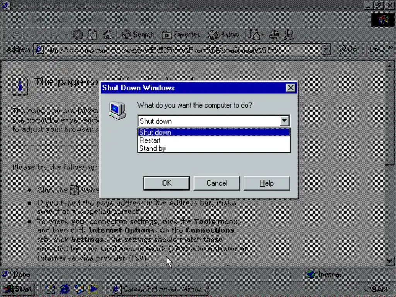Click the Internet zone icon in status bar
The width and height of the screenshot is (396, 297).
(311, 274)
